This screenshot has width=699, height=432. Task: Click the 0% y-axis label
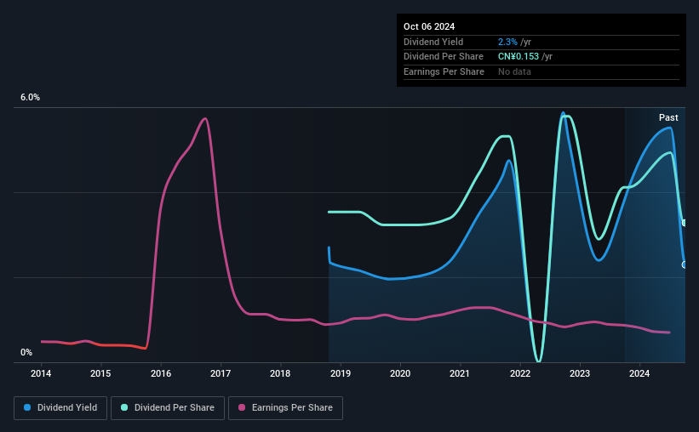click(26, 352)
